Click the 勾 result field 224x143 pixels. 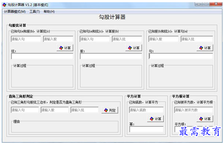181,56
